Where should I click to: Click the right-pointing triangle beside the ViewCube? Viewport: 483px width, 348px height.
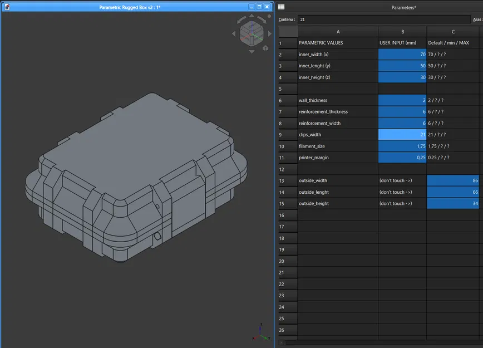270,33
